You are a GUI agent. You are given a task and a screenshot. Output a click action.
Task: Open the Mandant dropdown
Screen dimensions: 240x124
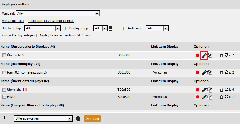click(58, 13)
